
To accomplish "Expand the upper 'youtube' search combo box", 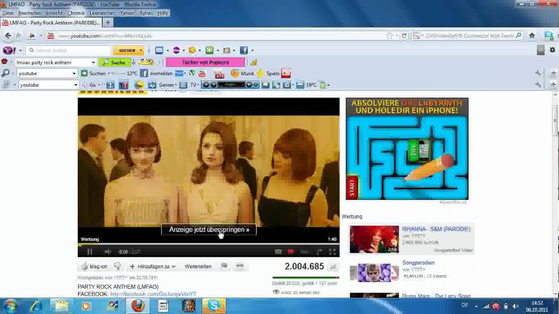I will tap(74, 73).
